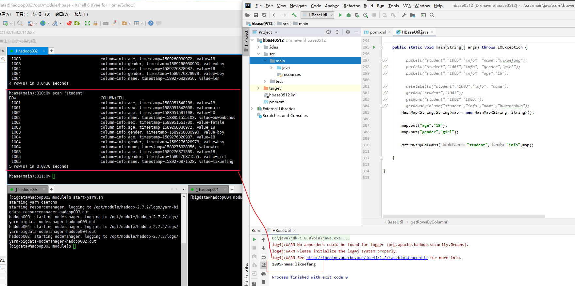Image resolution: width=575 pixels, height=286 pixels.
Task: Click the Xshell lock screen padlock icon
Action: (95, 23)
